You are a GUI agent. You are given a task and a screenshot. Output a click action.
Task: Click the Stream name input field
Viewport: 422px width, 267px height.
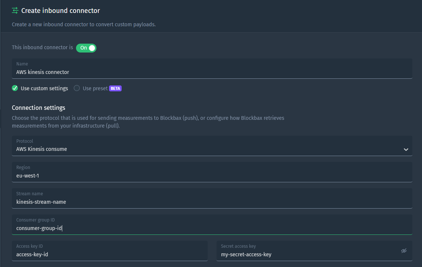click(212, 198)
